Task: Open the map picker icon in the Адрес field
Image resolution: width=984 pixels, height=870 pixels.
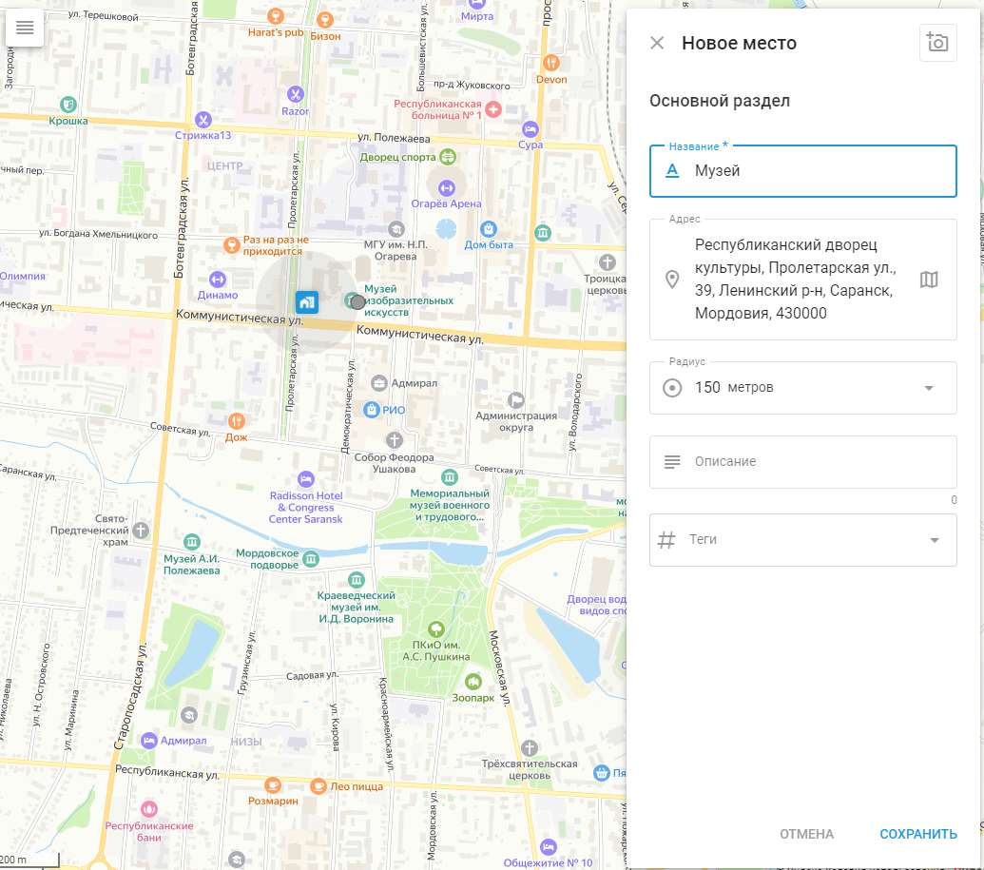Action: point(929,280)
